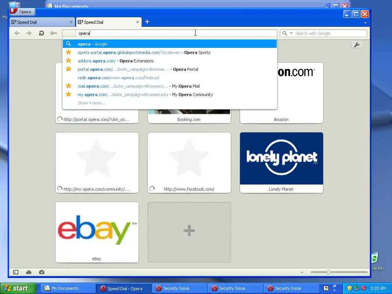Open the last Security Issue taskbar button

[x=291, y=288]
